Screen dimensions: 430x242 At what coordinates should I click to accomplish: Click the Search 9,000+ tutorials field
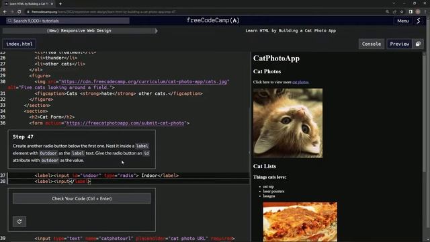[x=68, y=21]
